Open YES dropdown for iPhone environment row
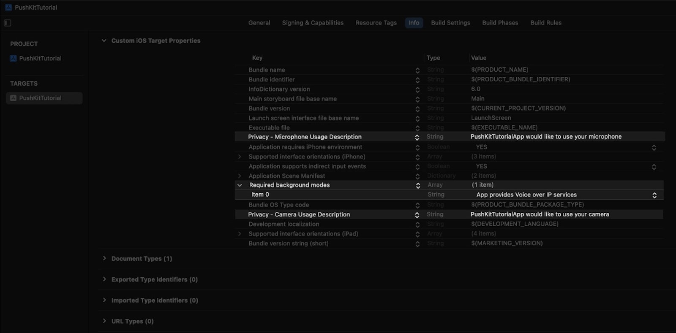This screenshot has height=333, width=676. coord(654,147)
